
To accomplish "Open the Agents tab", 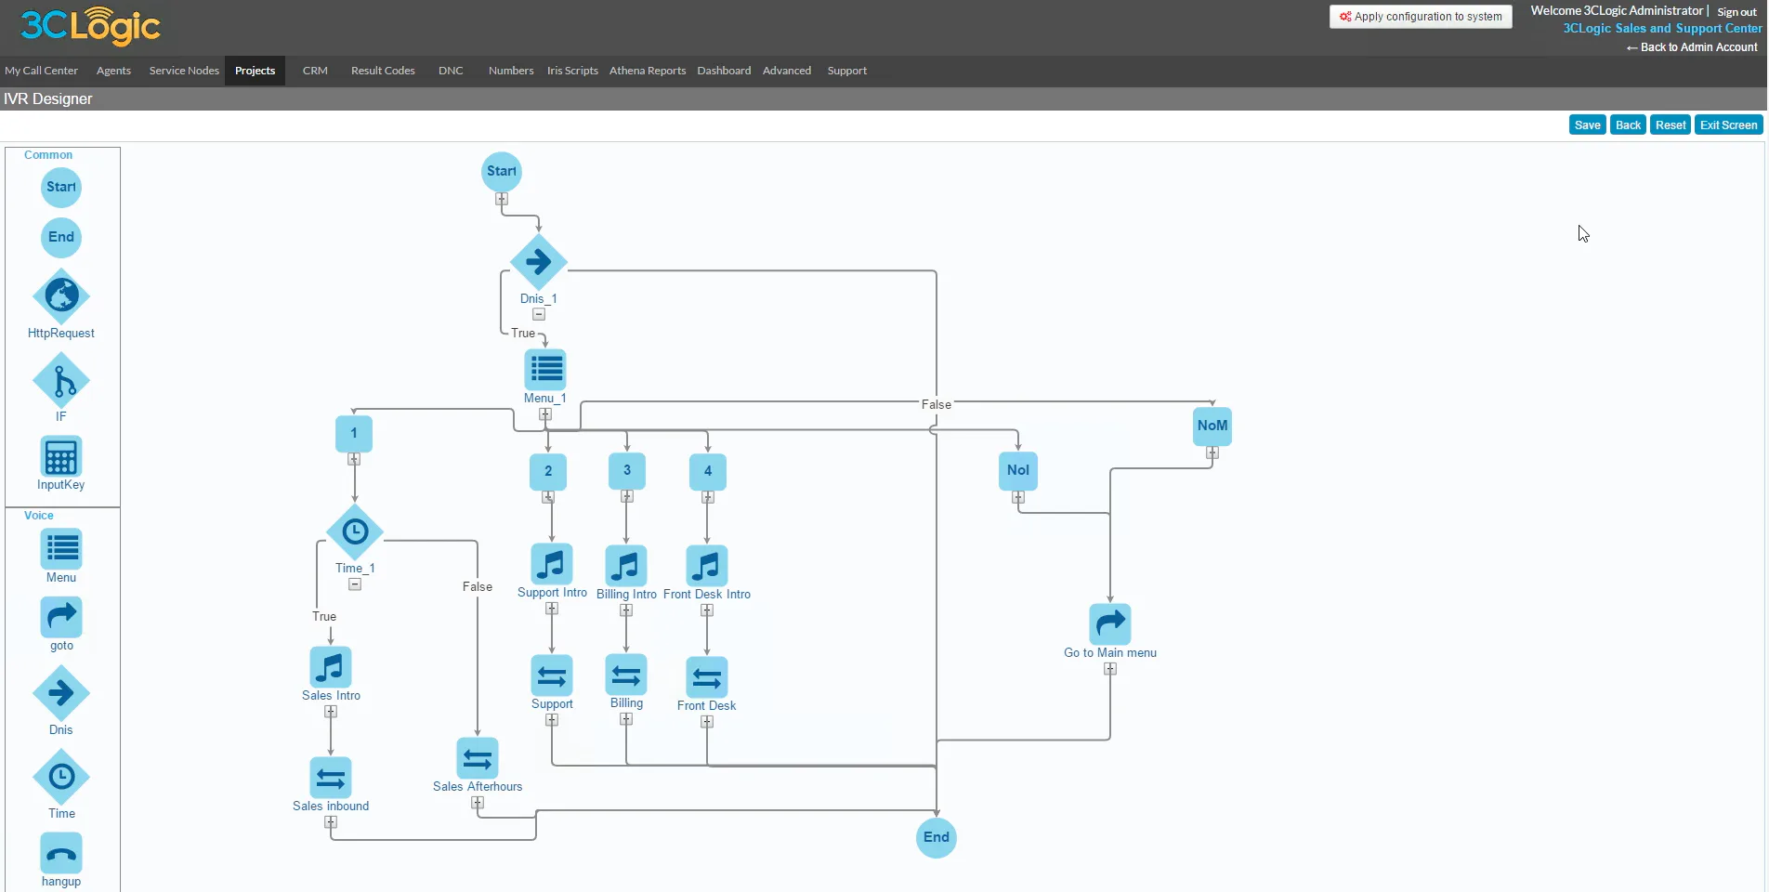I will [113, 71].
